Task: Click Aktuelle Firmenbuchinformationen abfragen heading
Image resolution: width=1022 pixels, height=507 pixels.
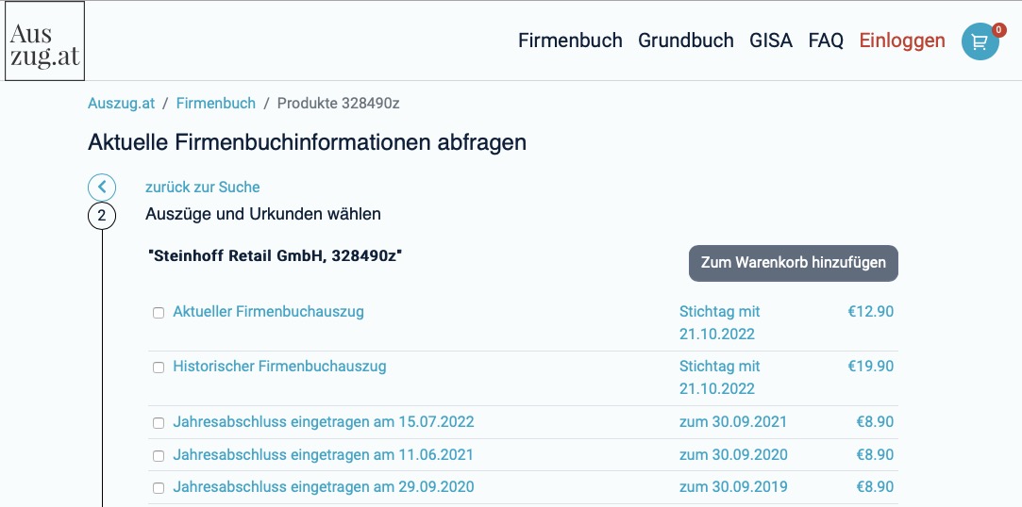Action: [307, 142]
